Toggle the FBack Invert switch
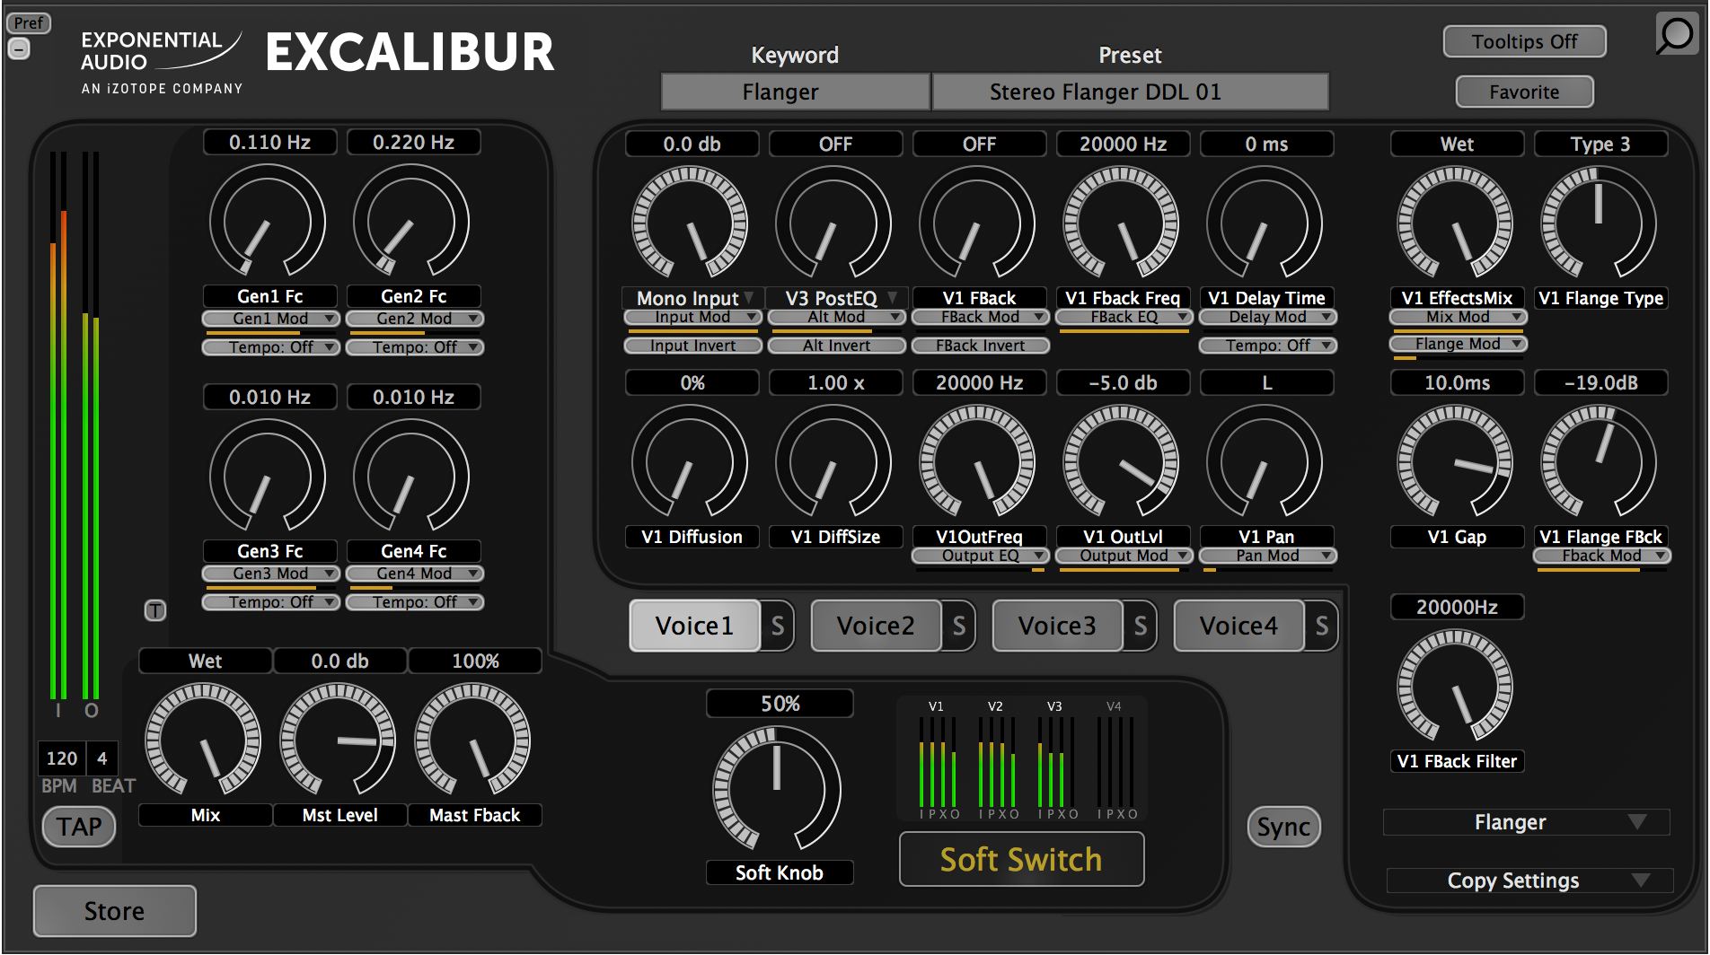Viewport: 1710px width, 955px height. click(980, 346)
